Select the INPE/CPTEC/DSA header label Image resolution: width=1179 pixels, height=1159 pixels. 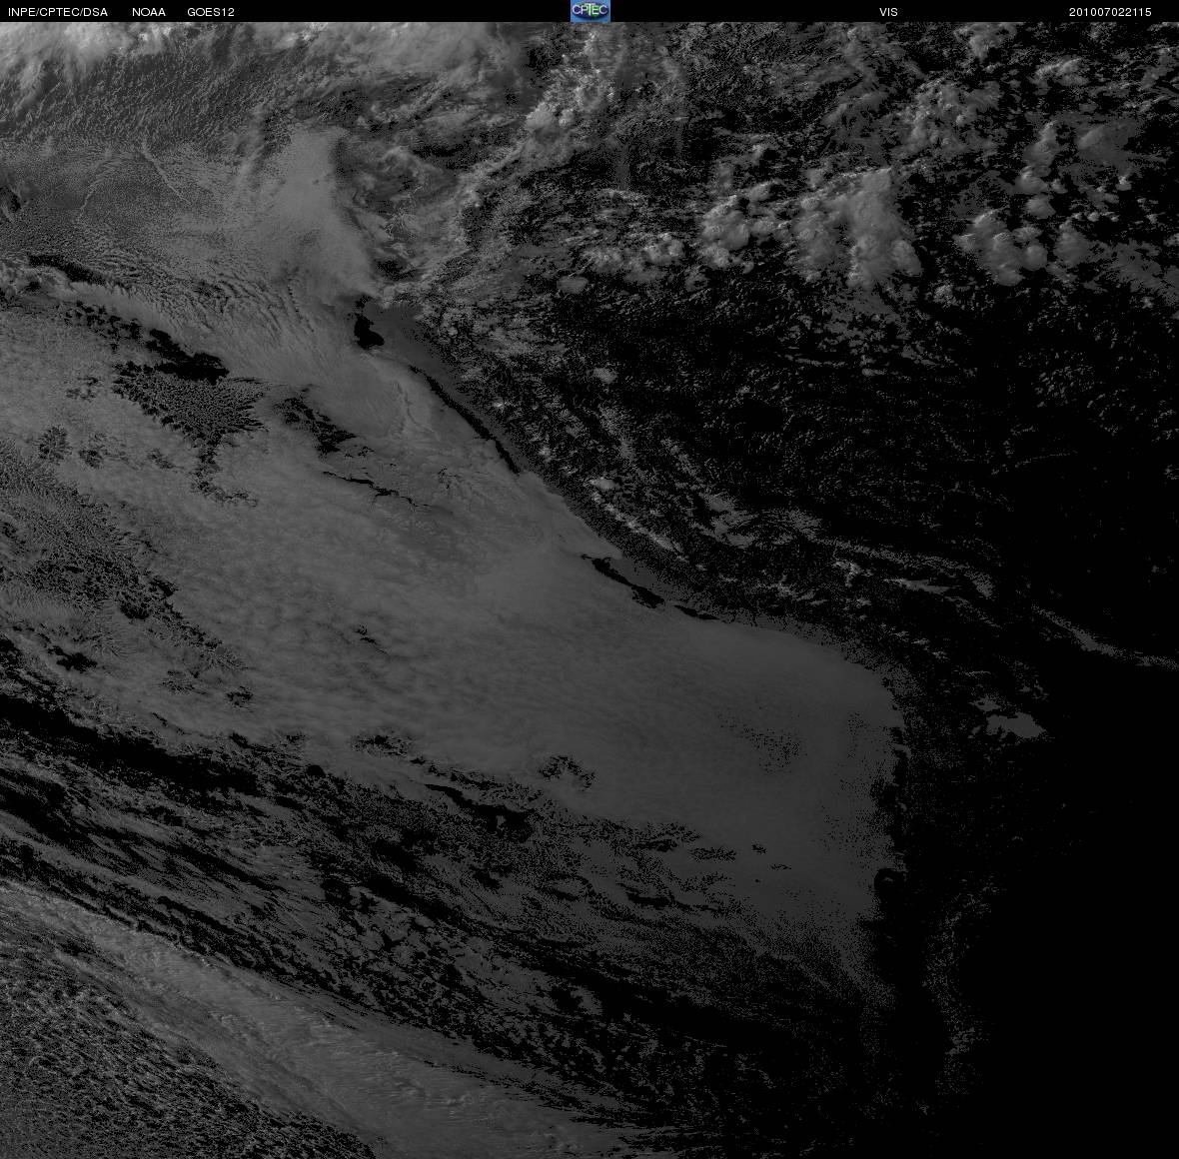(58, 12)
